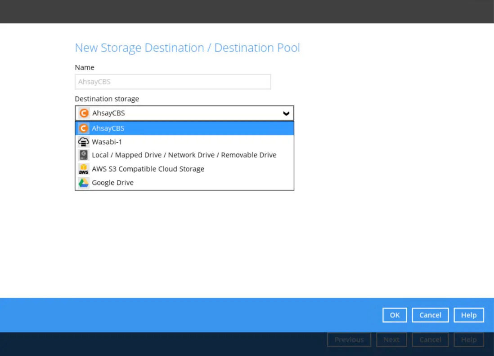This screenshot has width=494, height=356.
Task: Open Help from the blue footer bar
Action: tap(468, 315)
